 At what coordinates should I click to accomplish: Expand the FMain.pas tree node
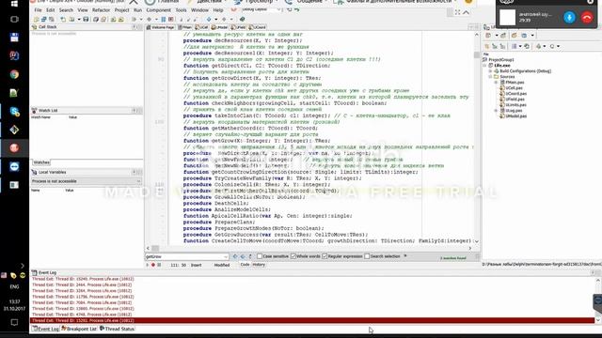(x=496, y=83)
